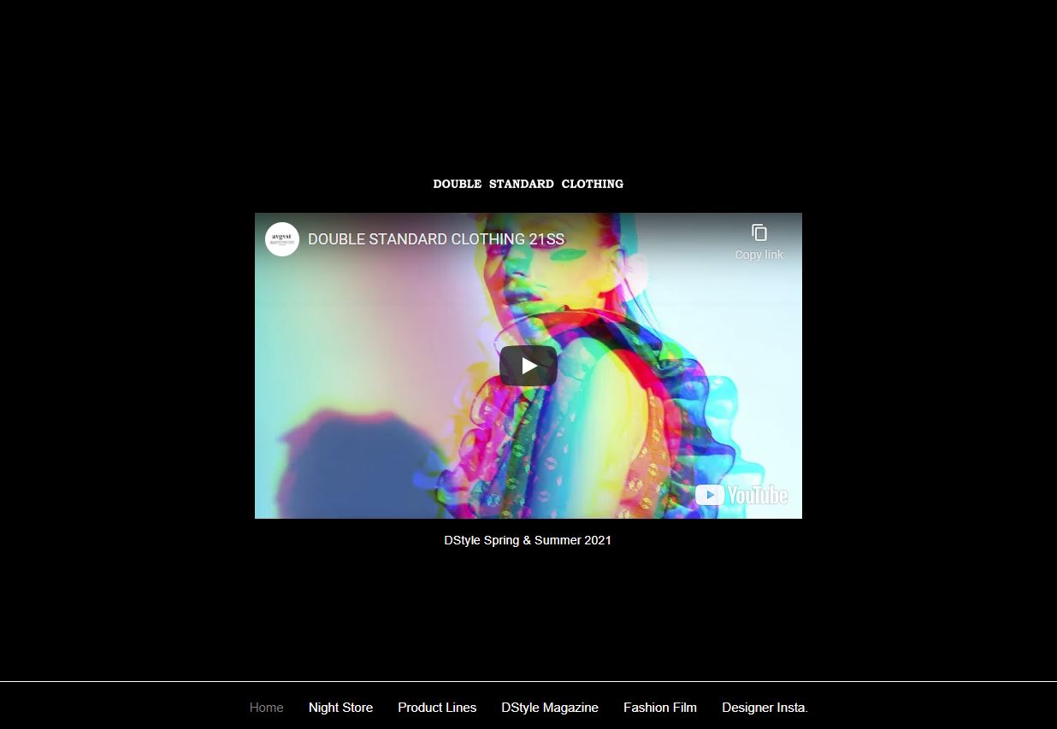Viewport: 1057px width, 729px height.
Task: Click the 'Copy link' text label
Action: pos(759,255)
